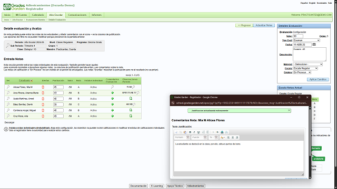Click the E-Learning footer button
Screen dimensions: 337x189
[157, 186]
